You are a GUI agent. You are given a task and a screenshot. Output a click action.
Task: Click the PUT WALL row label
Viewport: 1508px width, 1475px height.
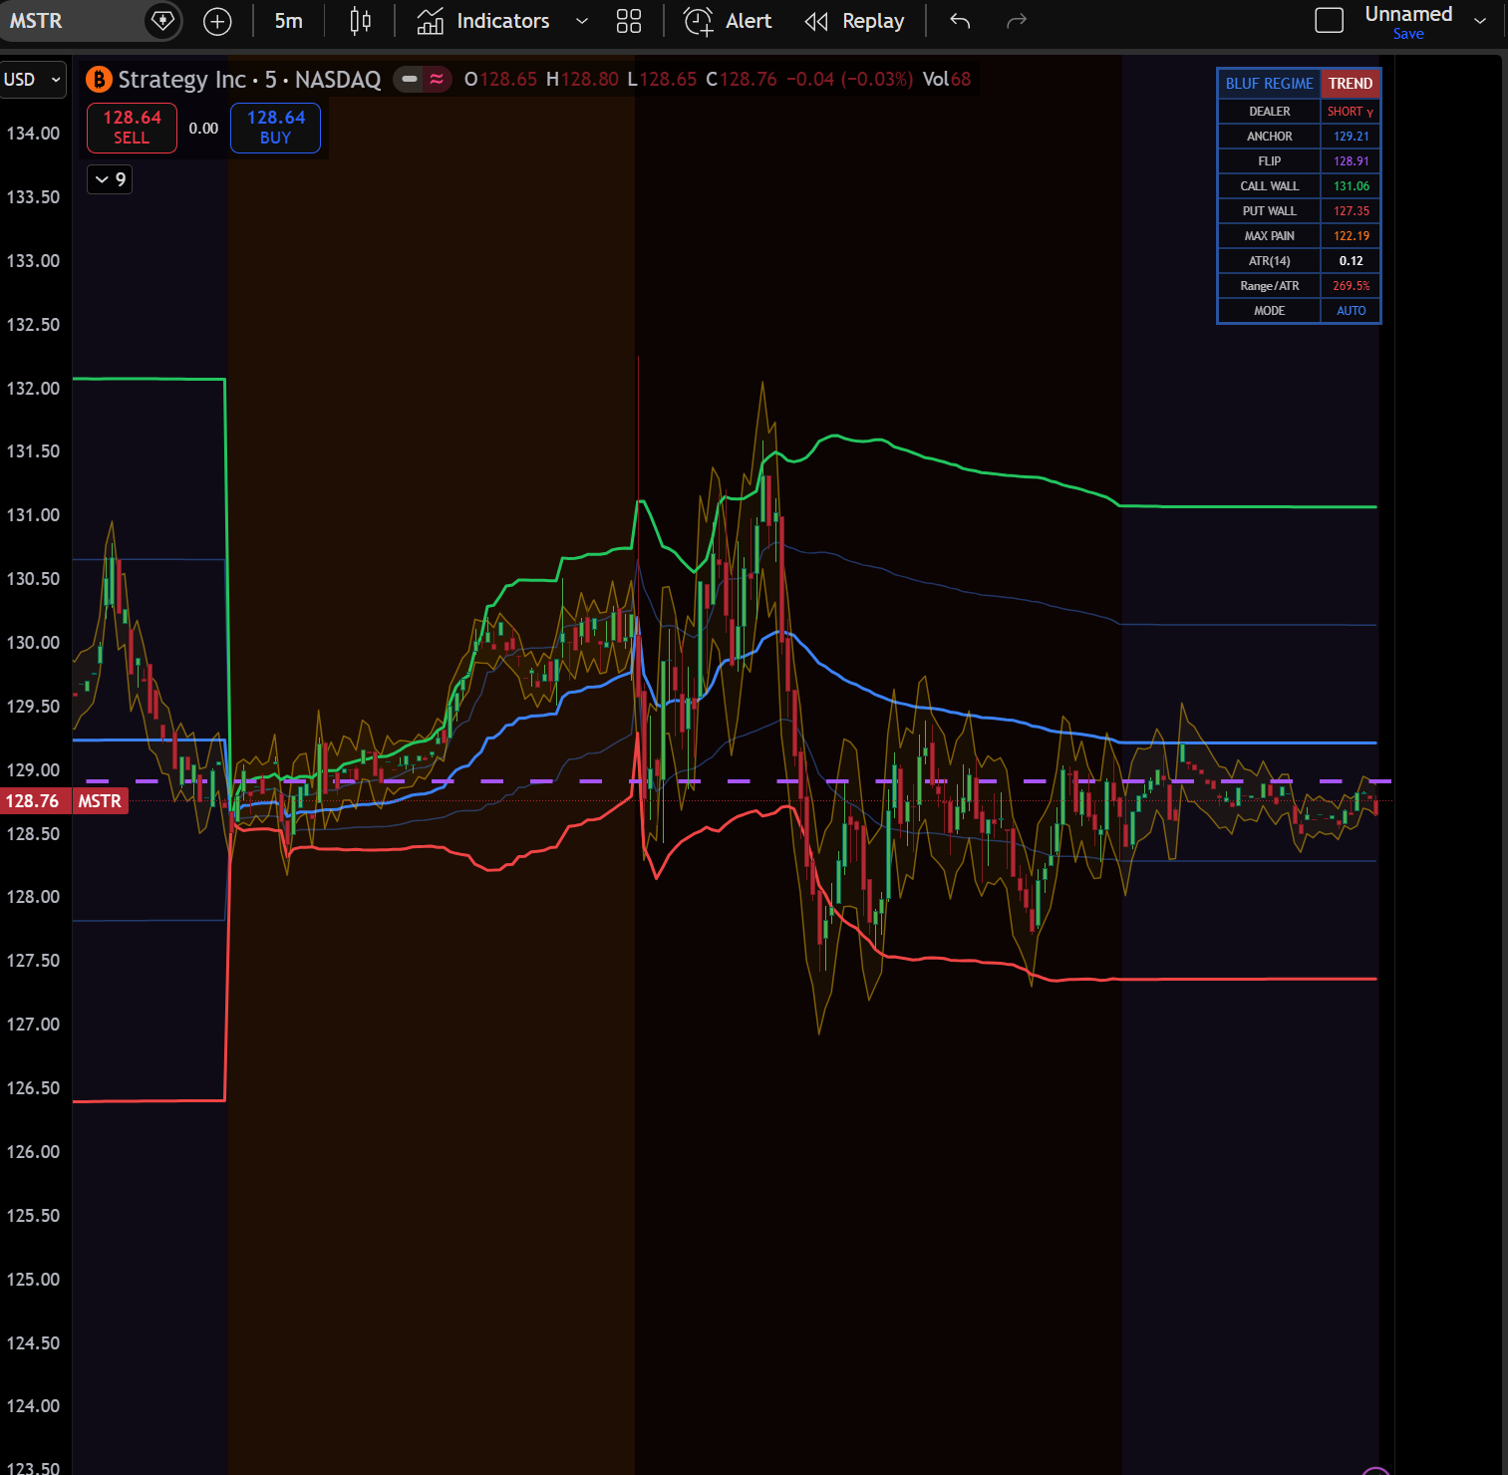pyautogui.click(x=1269, y=211)
